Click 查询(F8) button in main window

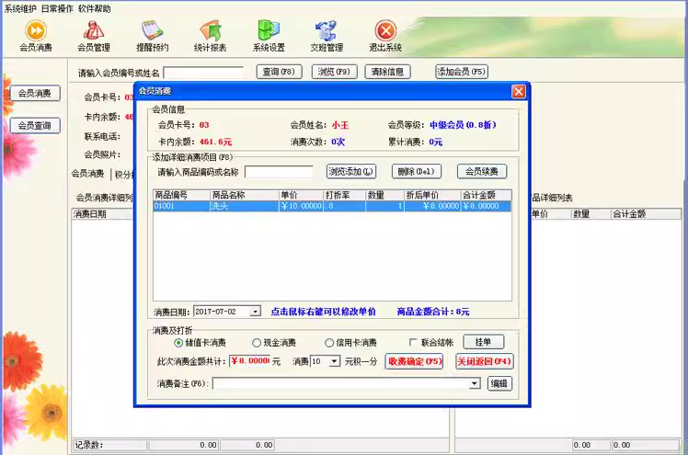279,72
